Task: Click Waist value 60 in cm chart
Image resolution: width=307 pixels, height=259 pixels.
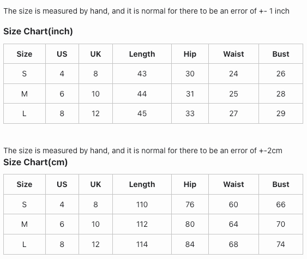Action: 233,204
